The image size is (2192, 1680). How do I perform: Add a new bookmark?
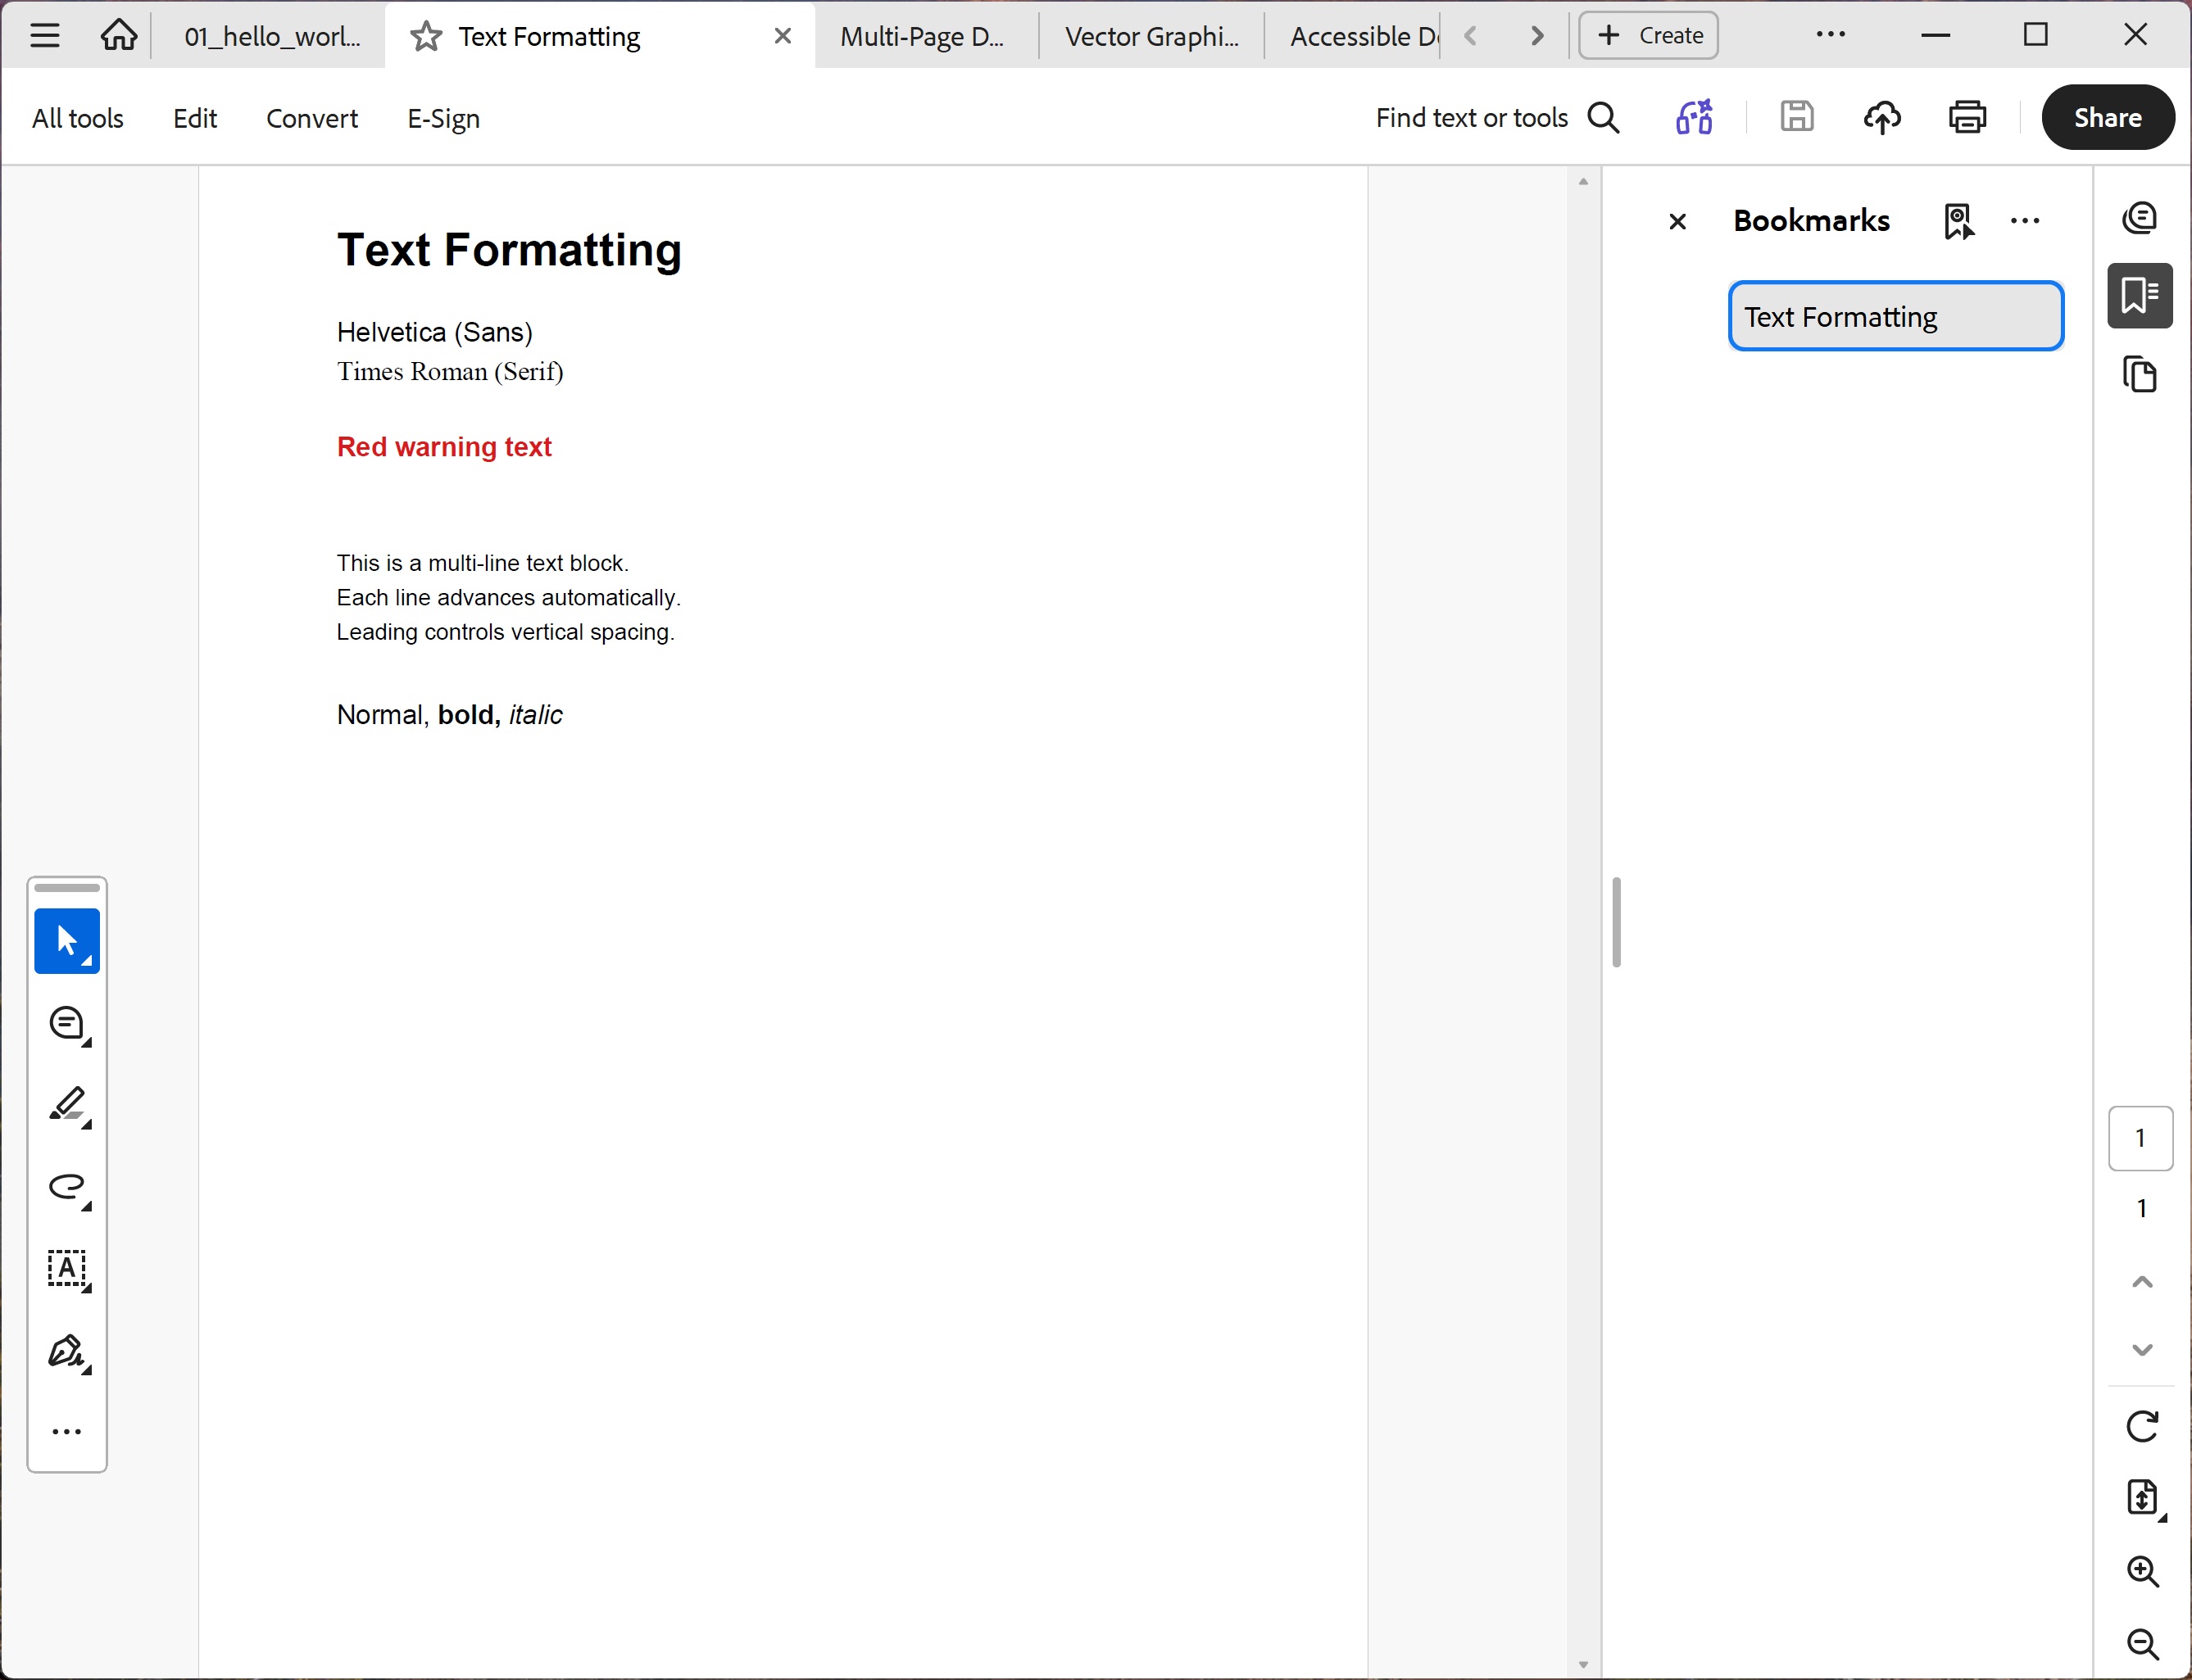tap(1959, 221)
